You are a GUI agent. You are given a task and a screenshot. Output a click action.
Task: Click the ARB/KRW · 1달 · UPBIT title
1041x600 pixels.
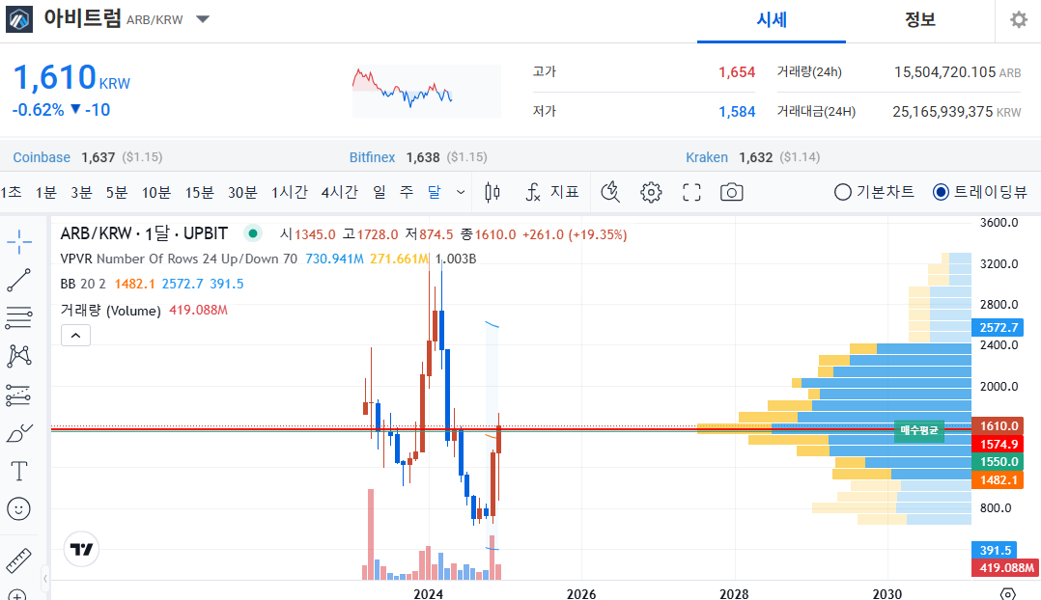pyautogui.click(x=144, y=233)
